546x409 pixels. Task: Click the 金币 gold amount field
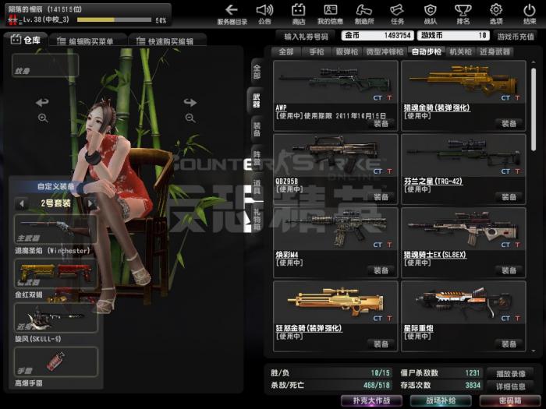click(378, 36)
